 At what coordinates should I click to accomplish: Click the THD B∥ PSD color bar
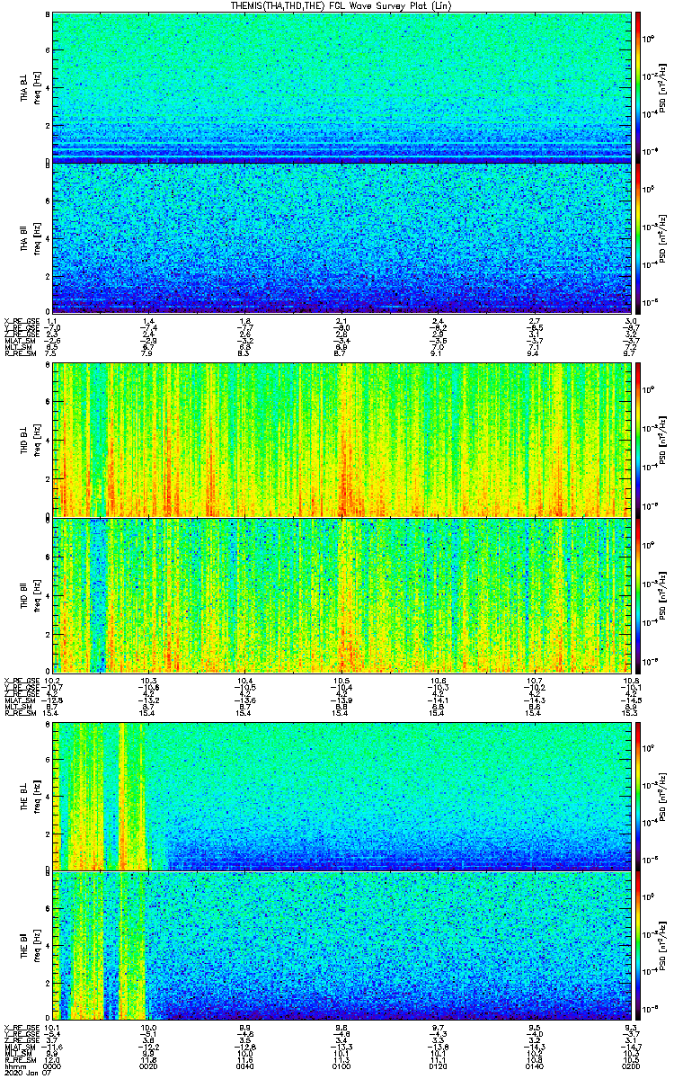(x=639, y=593)
